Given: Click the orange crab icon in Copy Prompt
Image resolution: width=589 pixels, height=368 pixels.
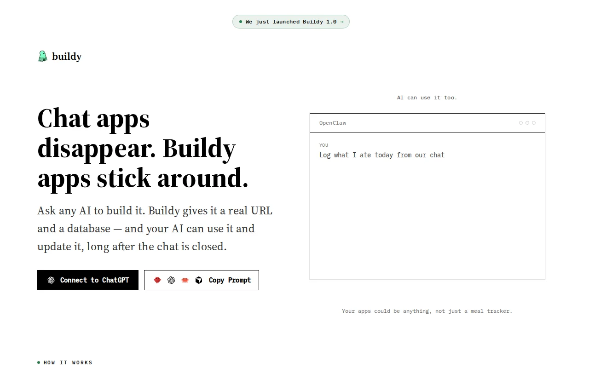Looking at the screenshot, I should click(185, 280).
